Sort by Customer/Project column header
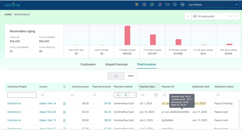This screenshot has width=242, height=130. point(17,87)
